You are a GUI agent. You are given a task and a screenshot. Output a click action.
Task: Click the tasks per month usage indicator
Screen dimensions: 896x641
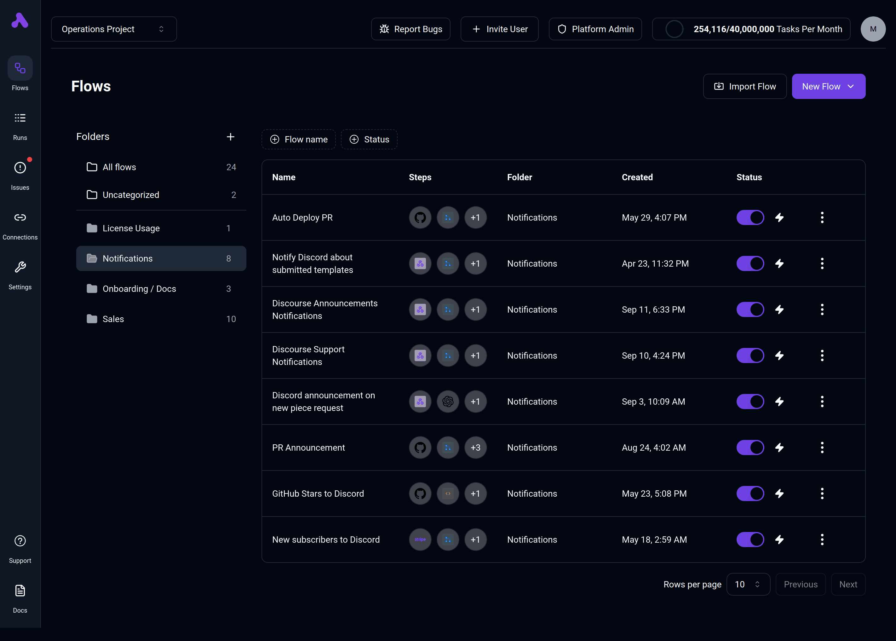point(751,29)
